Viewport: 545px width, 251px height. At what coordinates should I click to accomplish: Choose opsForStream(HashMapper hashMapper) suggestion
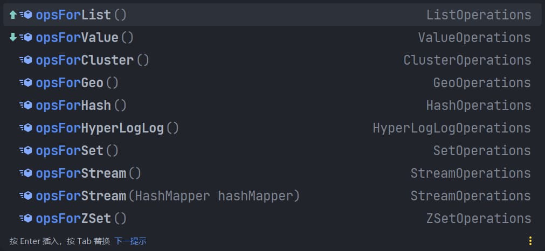click(273, 196)
